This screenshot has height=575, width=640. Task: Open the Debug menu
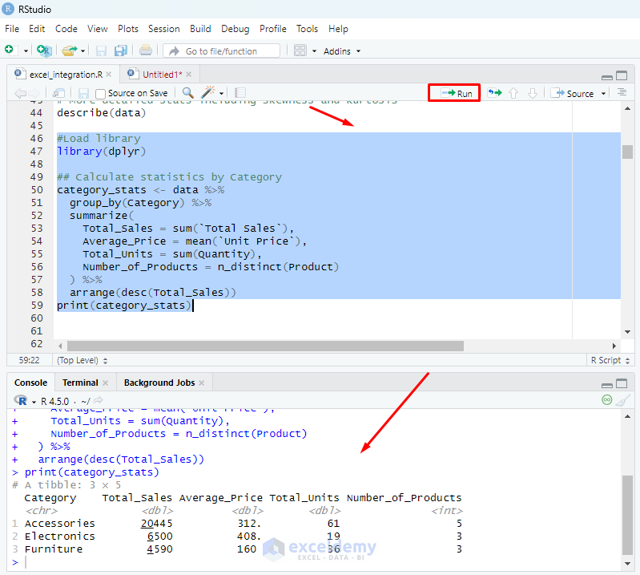235,29
